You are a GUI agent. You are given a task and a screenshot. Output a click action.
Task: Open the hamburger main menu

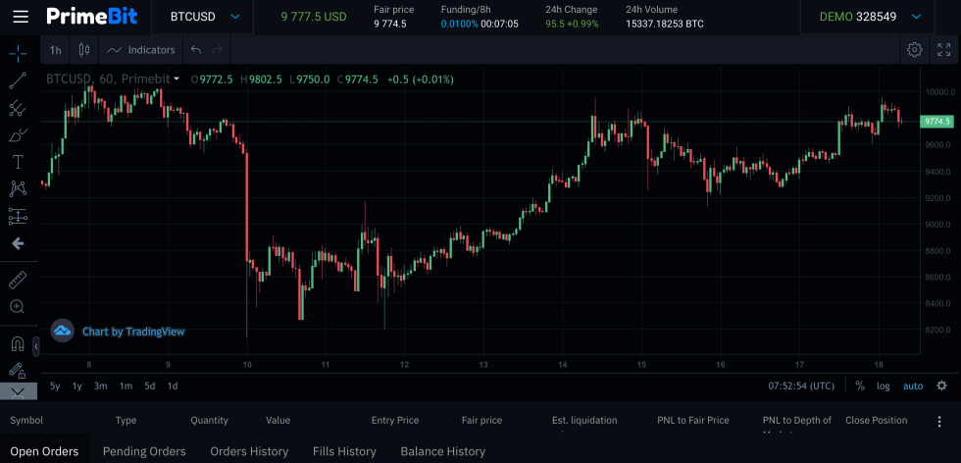click(x=21, y=17)
